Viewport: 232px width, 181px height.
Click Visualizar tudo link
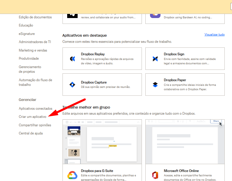(215, 35)
